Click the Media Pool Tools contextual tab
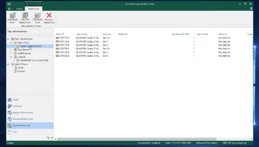This screenshot has height=147, width=259. (x=34, y=4)
